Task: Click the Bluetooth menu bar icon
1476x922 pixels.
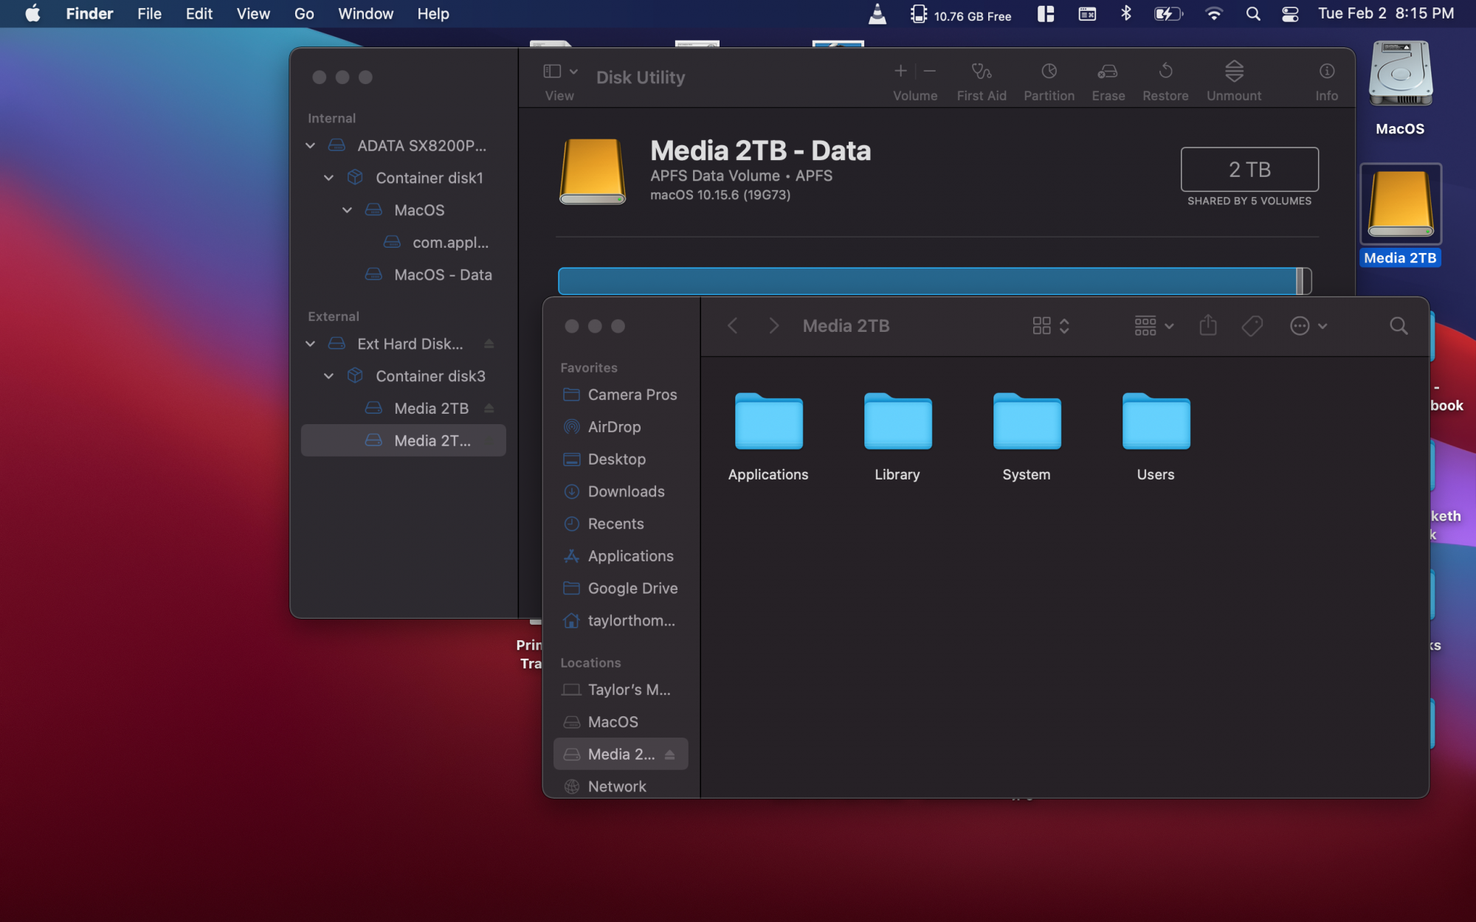Action: tap(1126, 13)
